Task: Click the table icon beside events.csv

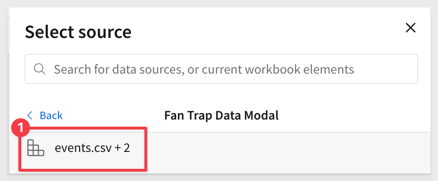Action: (36, 148)
